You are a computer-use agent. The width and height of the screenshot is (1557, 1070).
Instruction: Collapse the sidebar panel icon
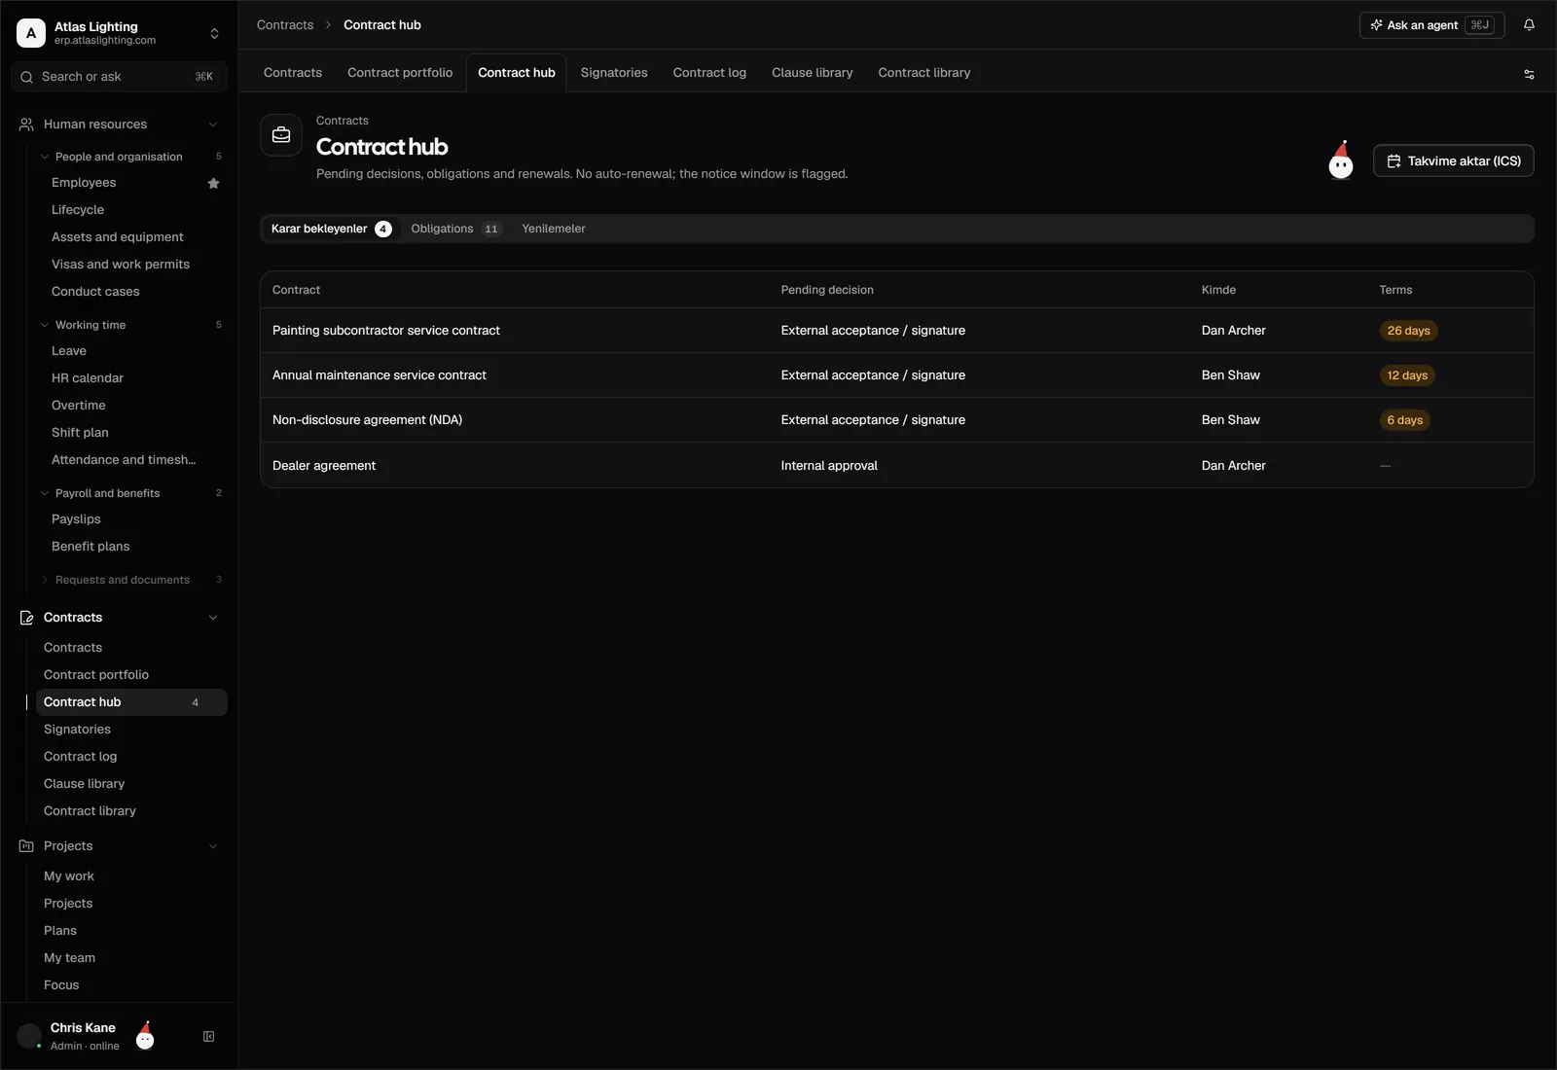(208, 1037)
